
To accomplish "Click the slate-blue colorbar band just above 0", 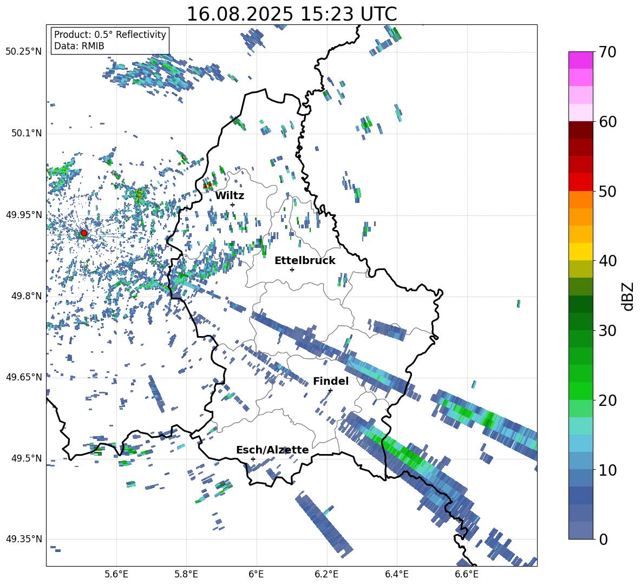I will click(580, 531).
